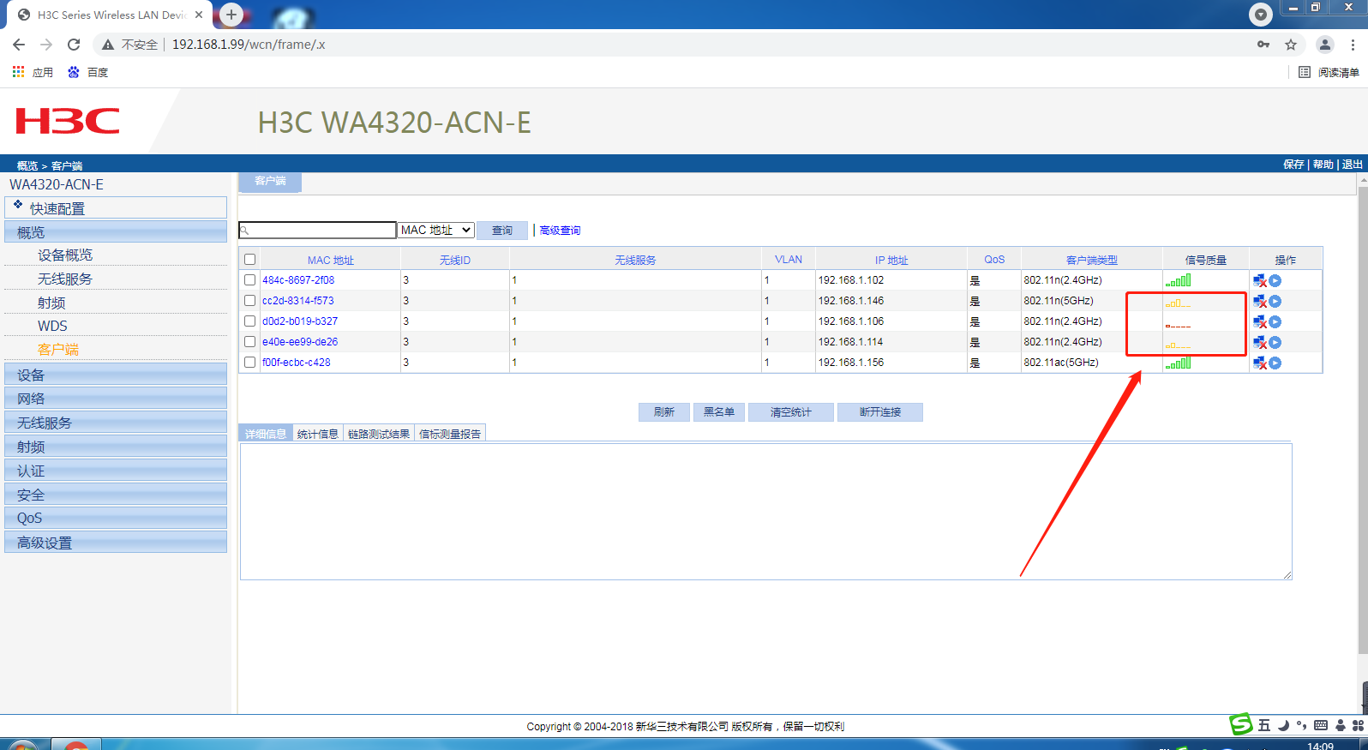This screenshot has width=1368, height=750.
Task: Click the 清空统计 button
Action: point(791,412)
